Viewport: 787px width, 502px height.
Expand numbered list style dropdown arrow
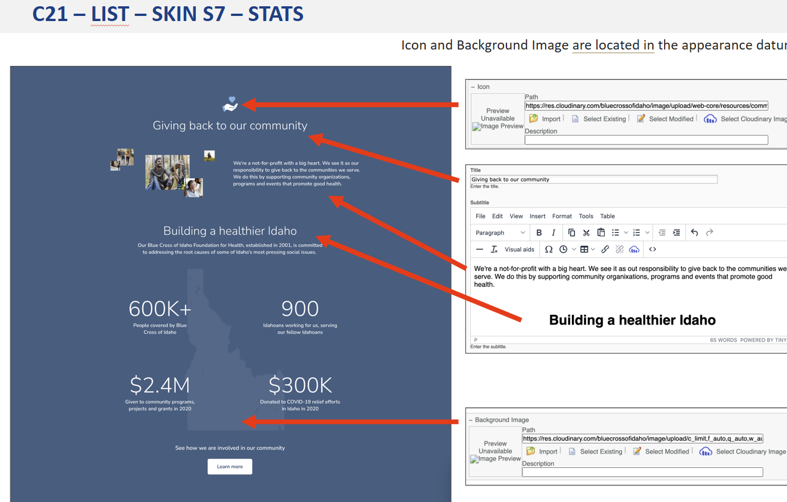pos(648,233)
